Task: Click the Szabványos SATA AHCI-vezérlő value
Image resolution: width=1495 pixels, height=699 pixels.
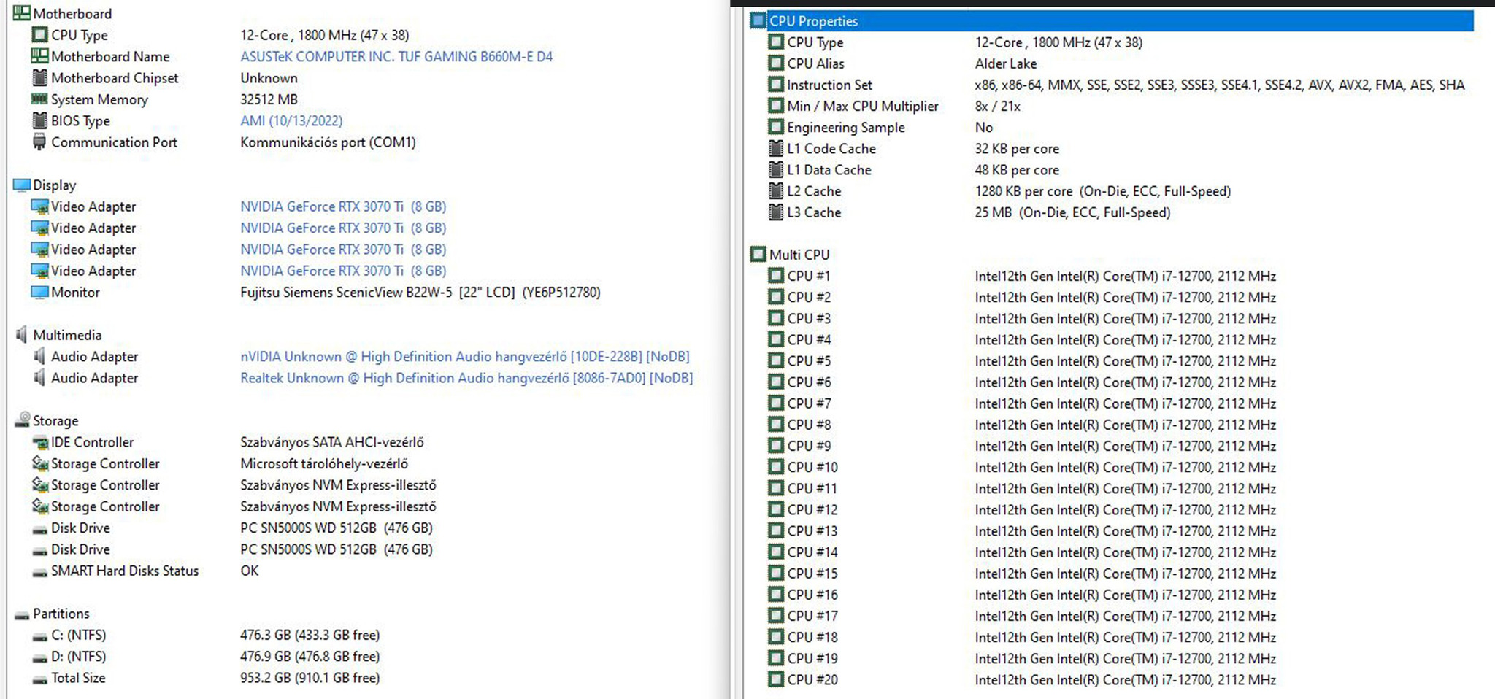Action: pos(332,442)
